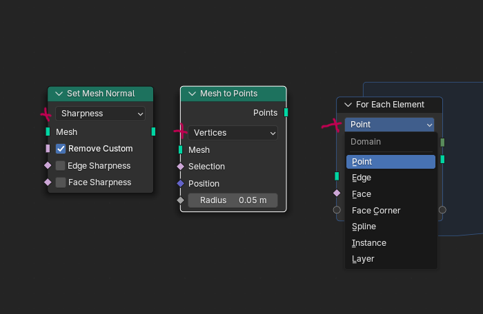This screenshot has height=314, width=483.
Task: Open the Vertices mode dropdown
Action: click(233, 133)
